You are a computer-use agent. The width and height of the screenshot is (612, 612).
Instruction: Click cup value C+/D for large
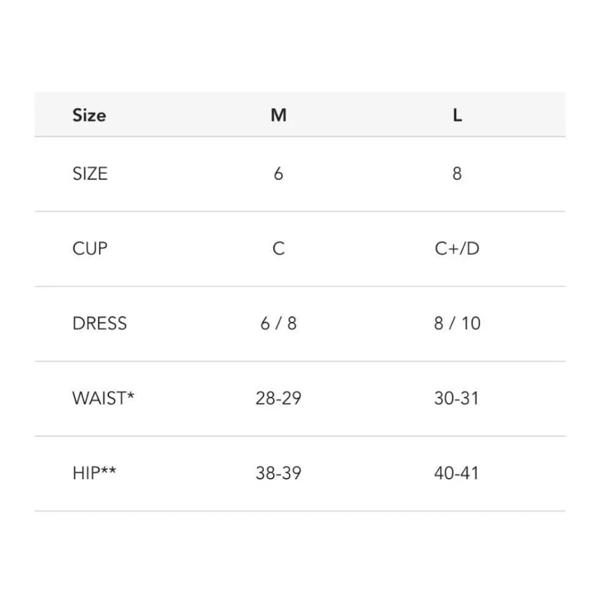coord(457,248)
